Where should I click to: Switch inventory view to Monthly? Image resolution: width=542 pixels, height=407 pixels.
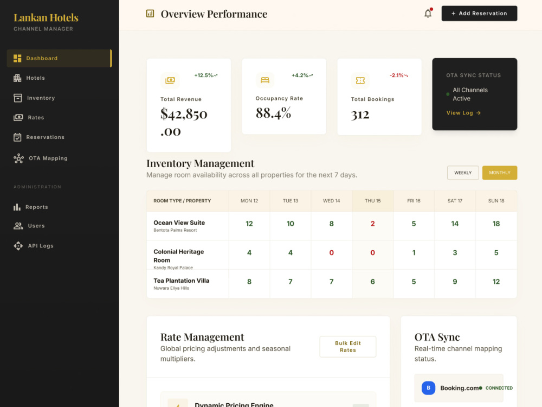(500, 173)
